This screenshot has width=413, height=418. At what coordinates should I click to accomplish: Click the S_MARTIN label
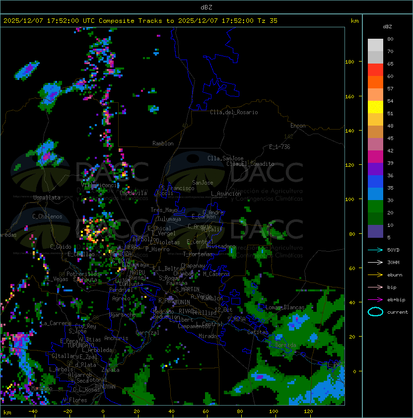187,289
